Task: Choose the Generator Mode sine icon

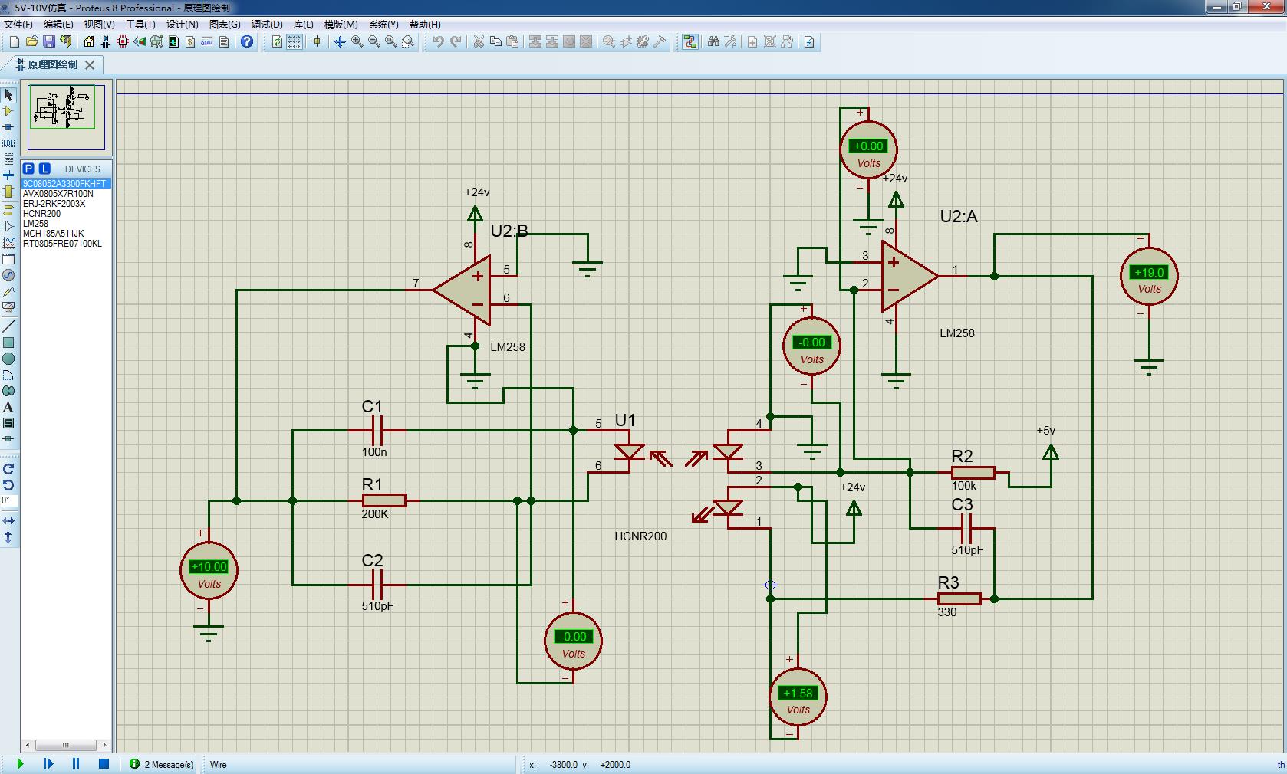Action: 8,275
